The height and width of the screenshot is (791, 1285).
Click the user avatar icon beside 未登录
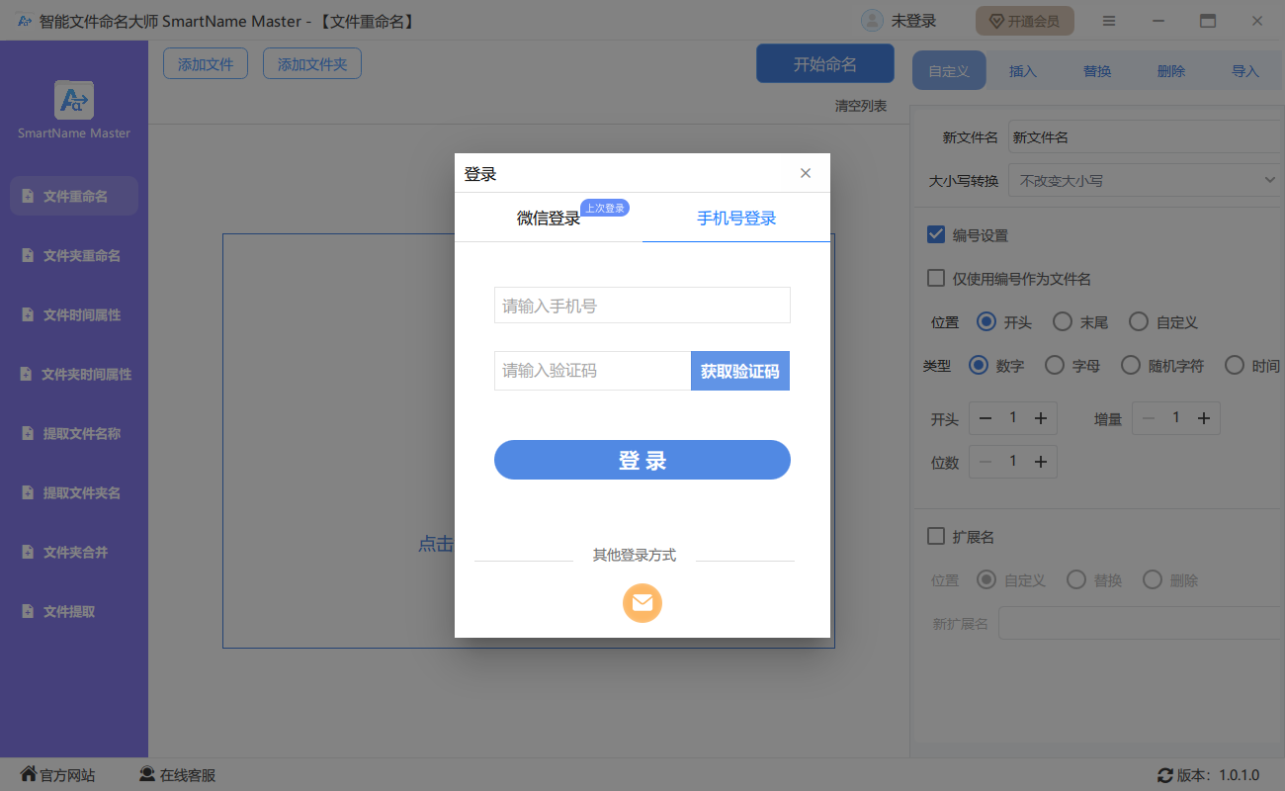[x=872, y=21]
